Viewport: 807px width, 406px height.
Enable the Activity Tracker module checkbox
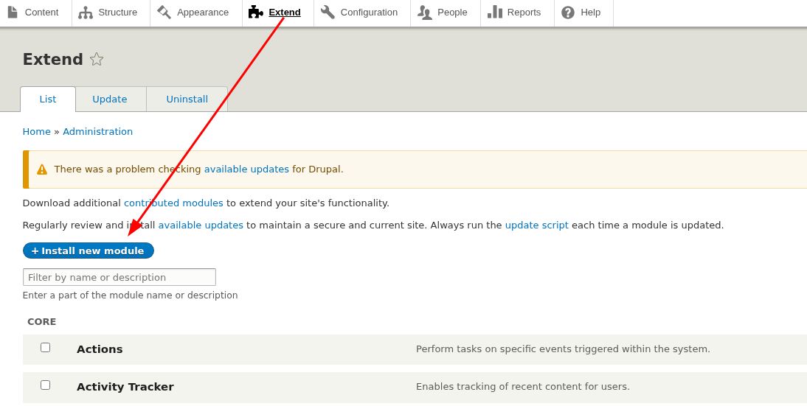[45, 385]
